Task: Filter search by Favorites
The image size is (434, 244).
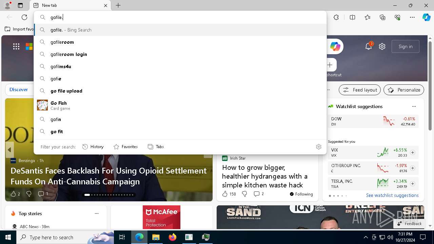Action: tap(125, 147)
